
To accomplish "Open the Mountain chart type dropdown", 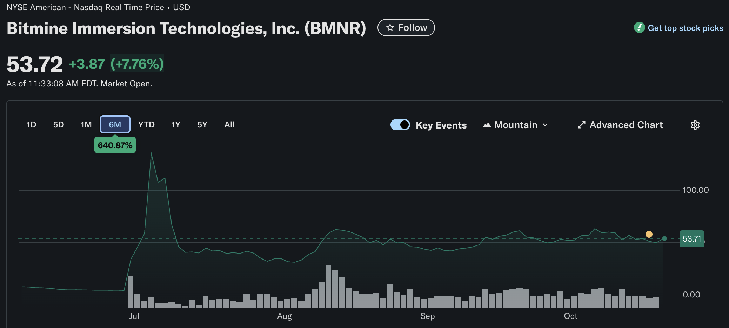I will (515, 125).
